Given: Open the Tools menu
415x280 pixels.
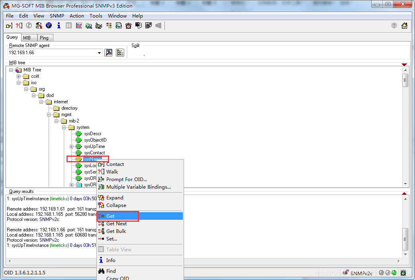Looking at the screenshot, I should (x=96, y=16).
